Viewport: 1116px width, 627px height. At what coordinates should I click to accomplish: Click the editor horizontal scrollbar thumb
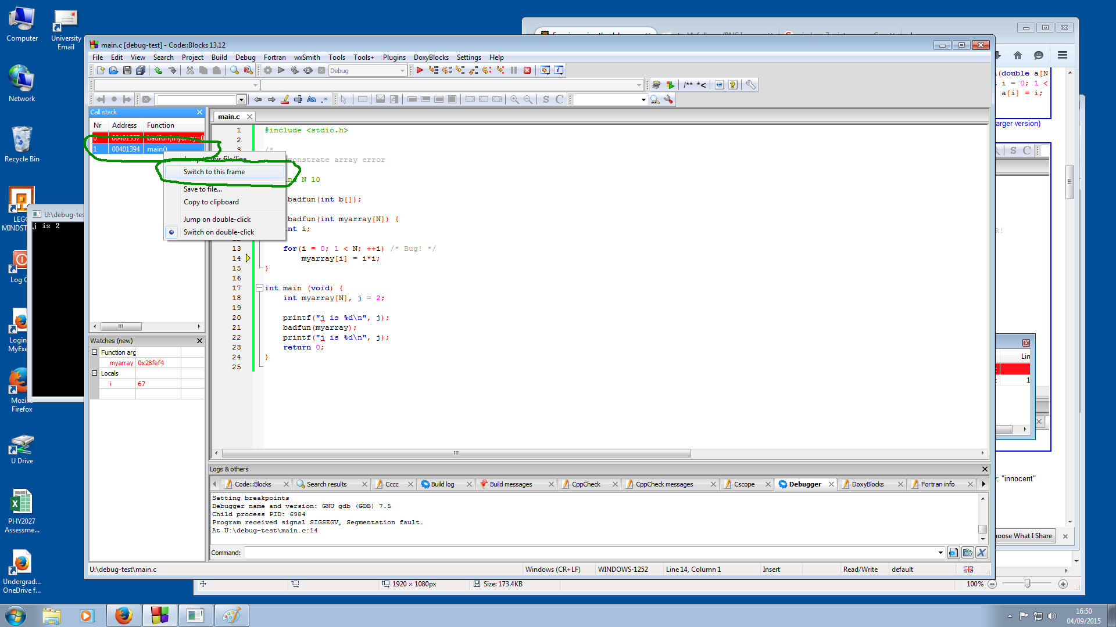point(456,453)
